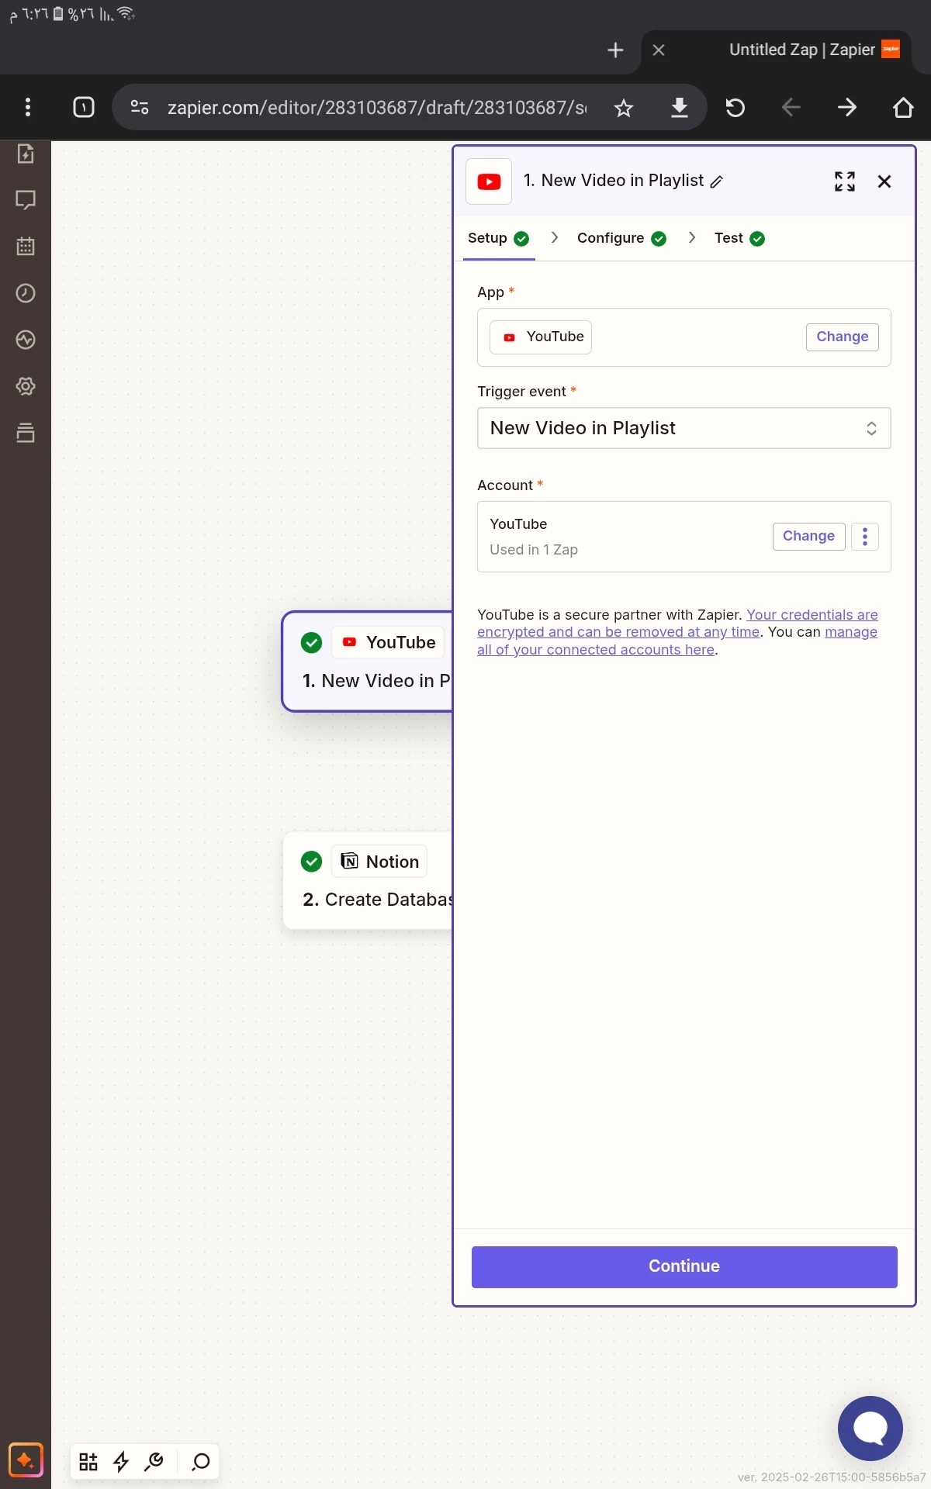931x1489 pixels.
Task: Rename step with pencil icon
Action: 717,181
